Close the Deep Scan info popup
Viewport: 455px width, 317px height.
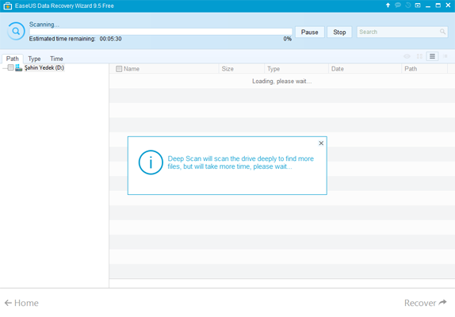pyautogui.click(x=321, y=143)
